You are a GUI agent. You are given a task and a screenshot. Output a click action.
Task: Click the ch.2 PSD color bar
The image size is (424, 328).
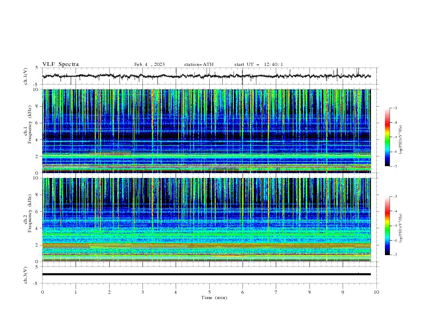[387, 226]
